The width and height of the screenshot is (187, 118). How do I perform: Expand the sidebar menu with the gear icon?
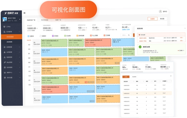click(20, 78)
